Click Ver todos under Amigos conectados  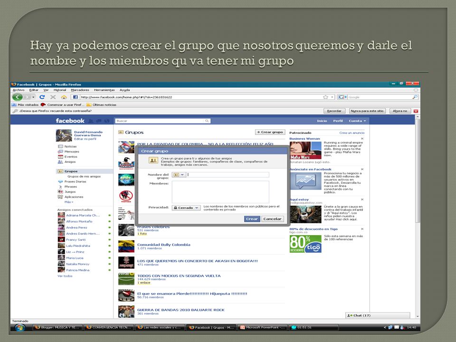(x=65, y=276)
